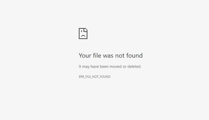209x120 pixels.
Task: Click the word "file" in the heading
Action: click(97, 55)
